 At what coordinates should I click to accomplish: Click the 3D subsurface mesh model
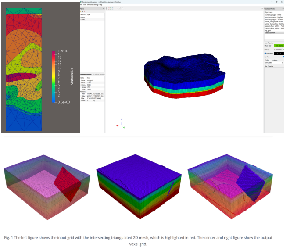point(184,76)
